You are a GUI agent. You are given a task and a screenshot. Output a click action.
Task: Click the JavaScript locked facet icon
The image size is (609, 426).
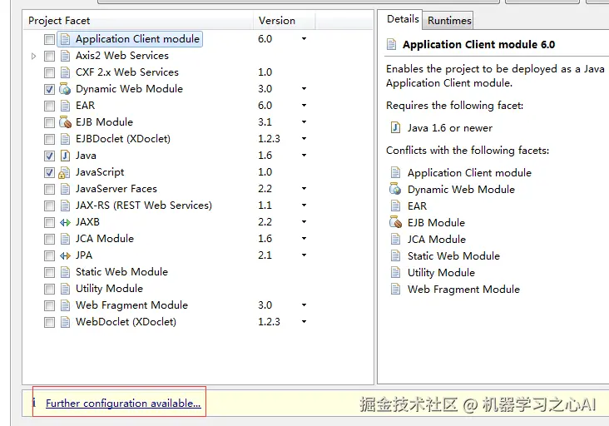[x=64, y=172]
